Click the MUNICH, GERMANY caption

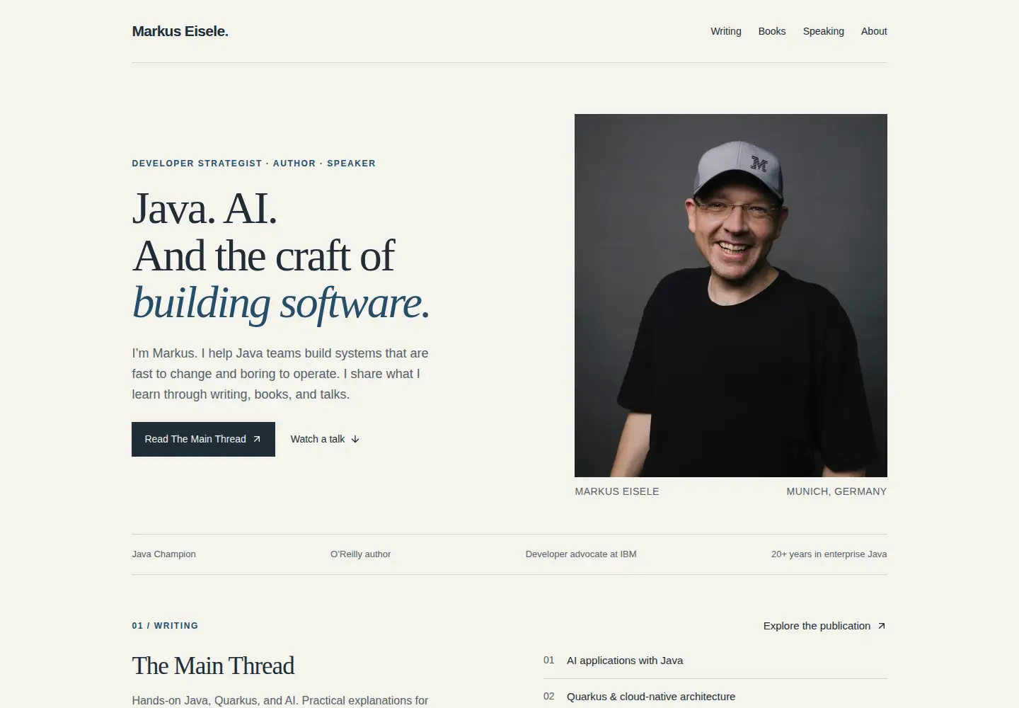pos(836,491)
